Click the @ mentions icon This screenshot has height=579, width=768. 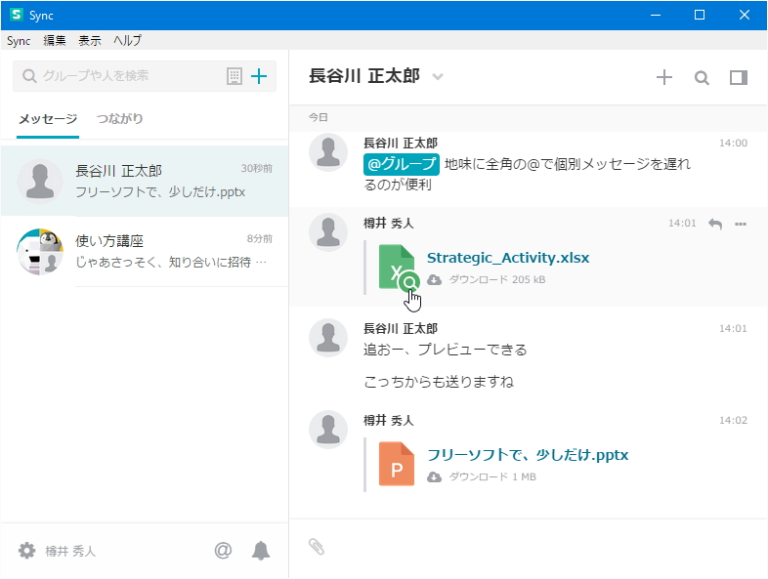pyautogui.click(x=223, y=551)
